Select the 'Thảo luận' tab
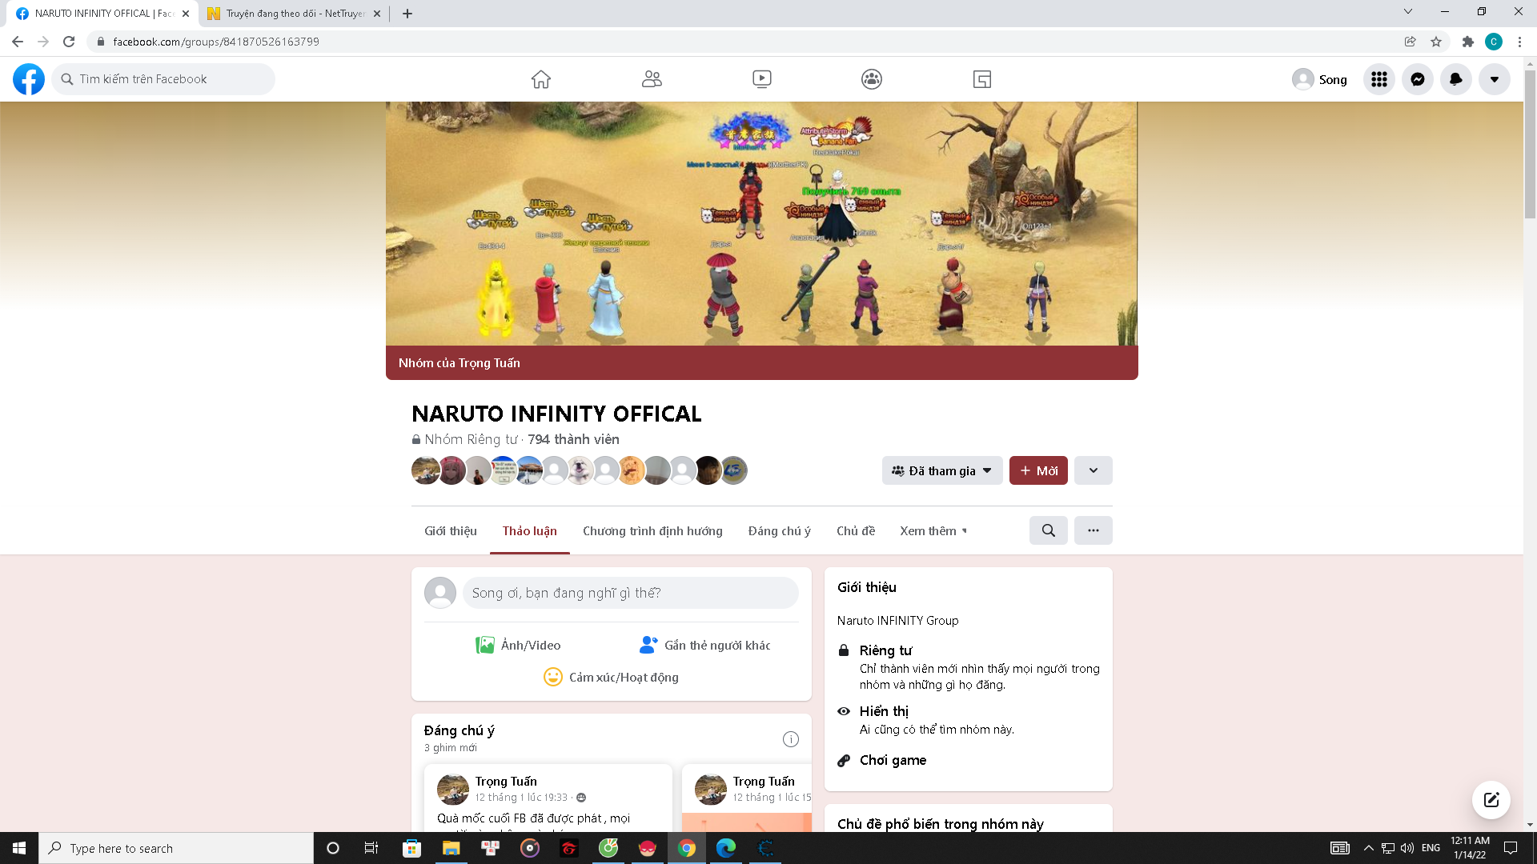Viewport: 1537px width, 864px height. 530,530
